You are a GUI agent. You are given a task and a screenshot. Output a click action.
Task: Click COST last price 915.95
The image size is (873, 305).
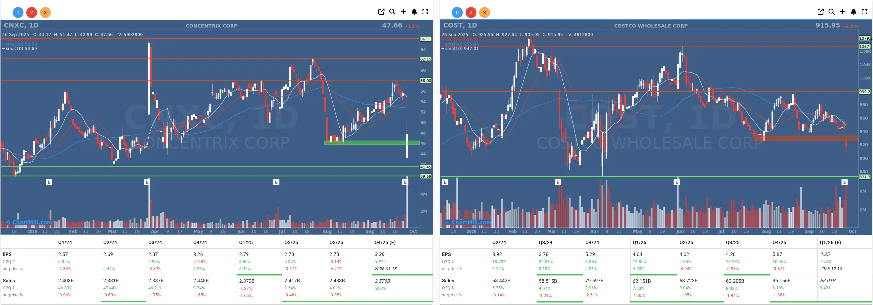[x=828, y=25]
